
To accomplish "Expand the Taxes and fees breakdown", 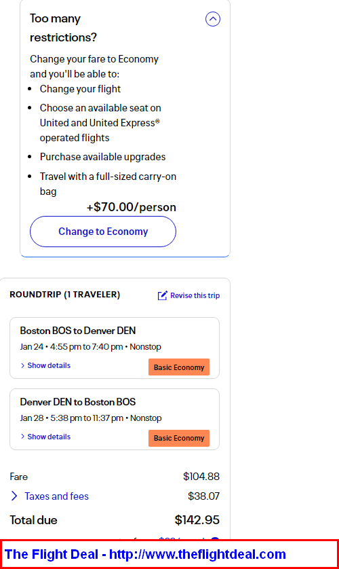I will pyautogui.click(x=56, y=496).
